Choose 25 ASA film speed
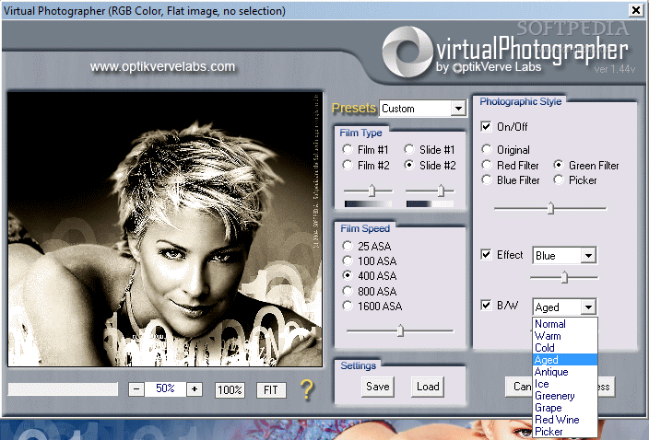Viewport: 649px width, 440px height. click(x=347, y=247)
